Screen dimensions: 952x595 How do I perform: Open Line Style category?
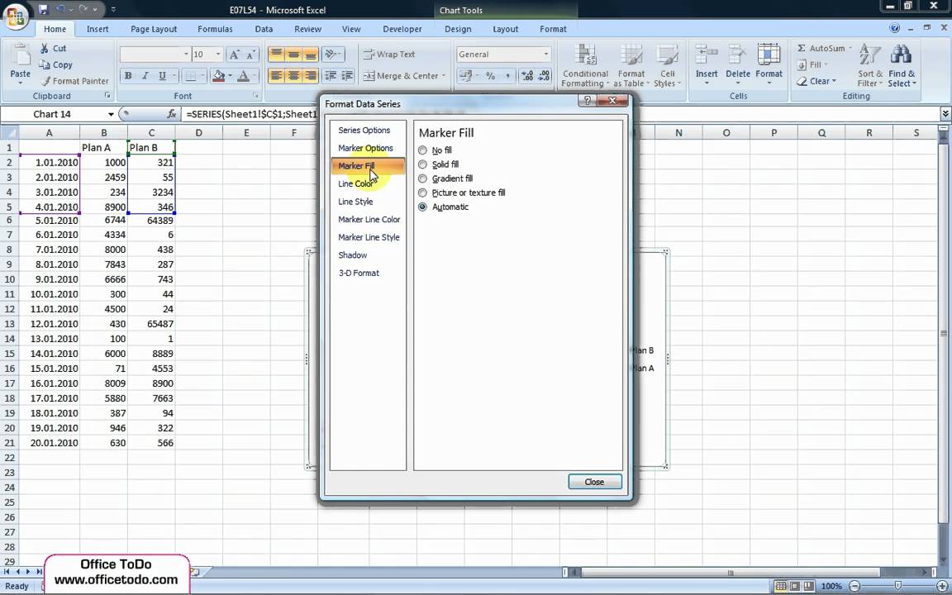(356, 202)
